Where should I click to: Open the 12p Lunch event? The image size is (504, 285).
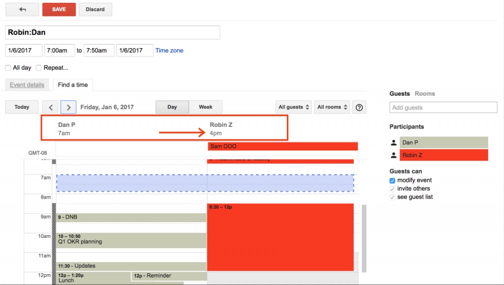tap(94, 278)
